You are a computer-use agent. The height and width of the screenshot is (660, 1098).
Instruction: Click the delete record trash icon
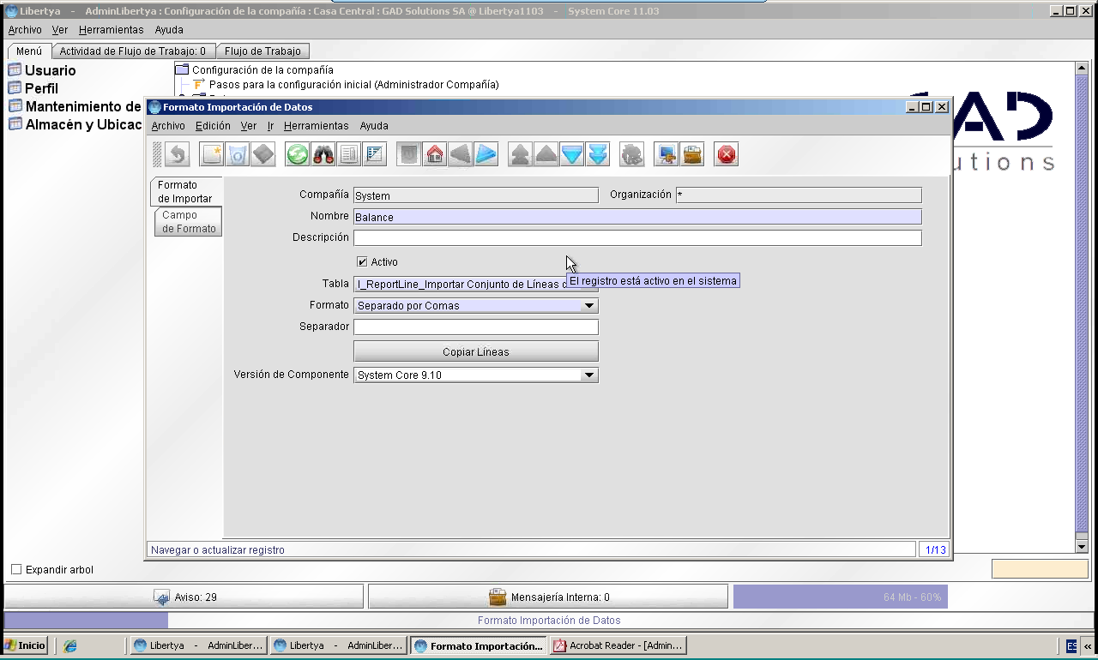pos(238,154)
